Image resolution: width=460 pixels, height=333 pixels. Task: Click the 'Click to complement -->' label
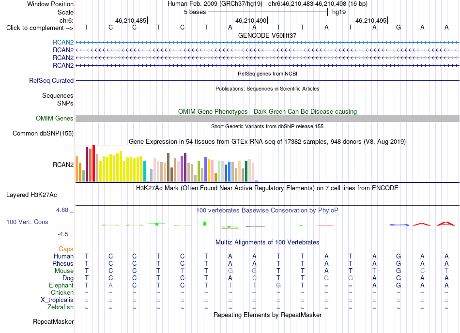(x=40, y=28)
